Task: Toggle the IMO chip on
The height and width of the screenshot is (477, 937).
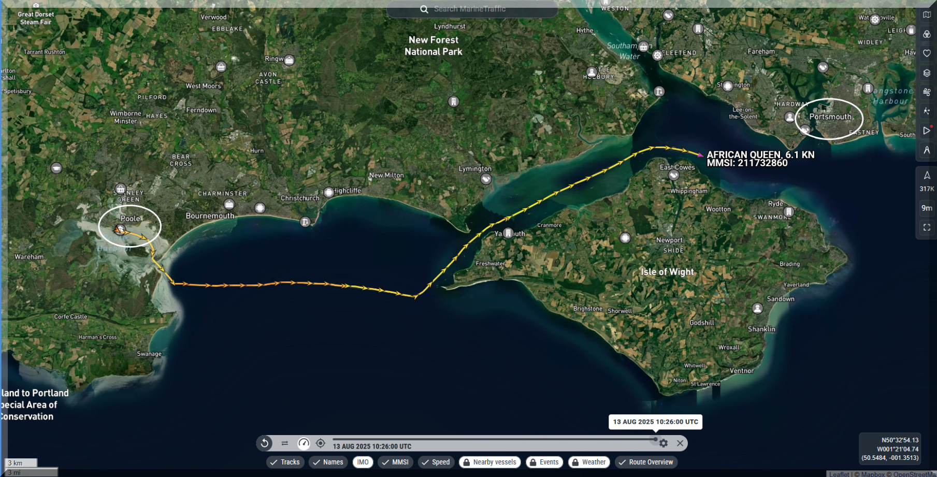Action: coord(363,462)
